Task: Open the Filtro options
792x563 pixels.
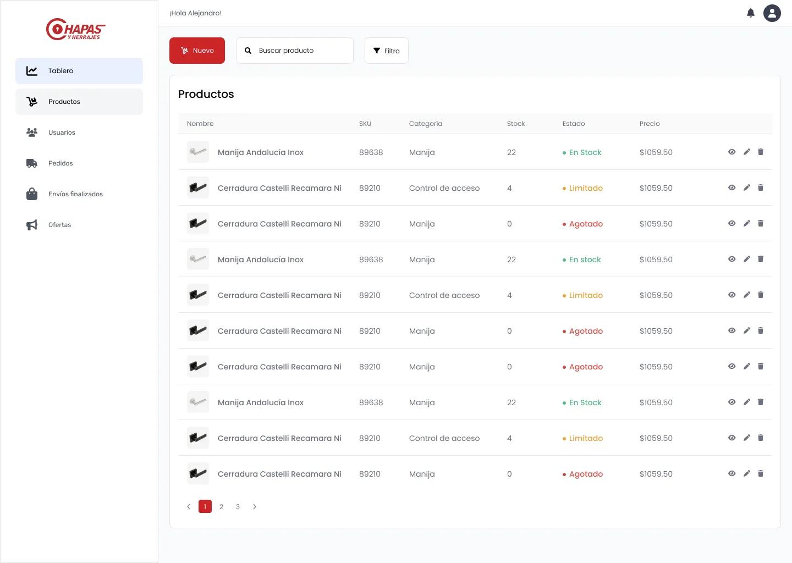Action: pyautogui.click(x=387, y=51)
